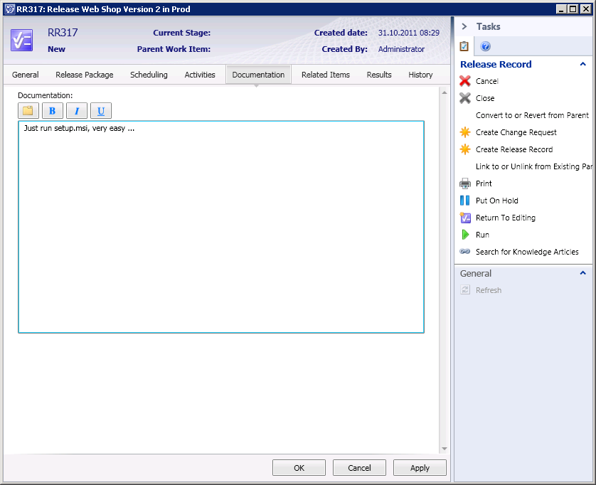Click the folder icon above documentation box
The height and width of the screenshot is (485, 596).
point(28,111)
